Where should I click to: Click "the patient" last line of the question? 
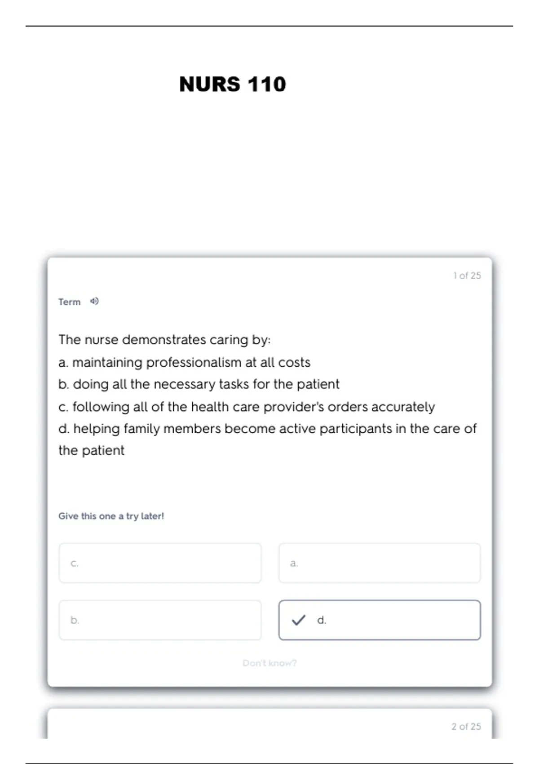click(91, 450)
